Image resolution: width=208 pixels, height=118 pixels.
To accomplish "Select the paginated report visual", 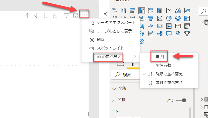I will pos(178,34).
